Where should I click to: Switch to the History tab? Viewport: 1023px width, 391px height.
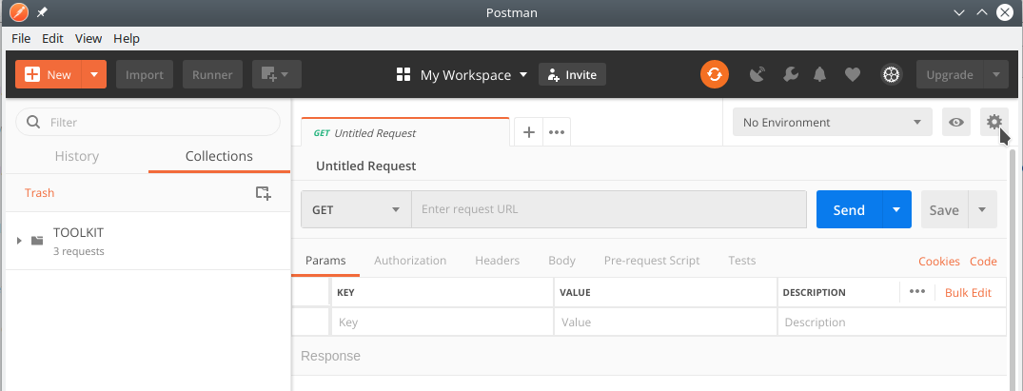point(77,156)
